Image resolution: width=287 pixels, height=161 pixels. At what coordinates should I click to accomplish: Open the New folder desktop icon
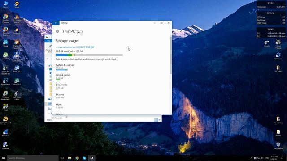(x=278, y=120)
